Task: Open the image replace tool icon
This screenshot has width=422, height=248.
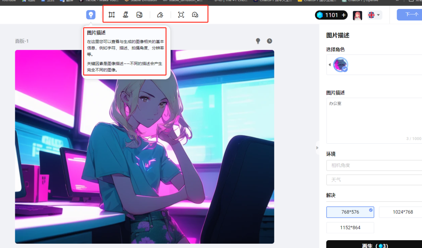Action: [139, 15]
